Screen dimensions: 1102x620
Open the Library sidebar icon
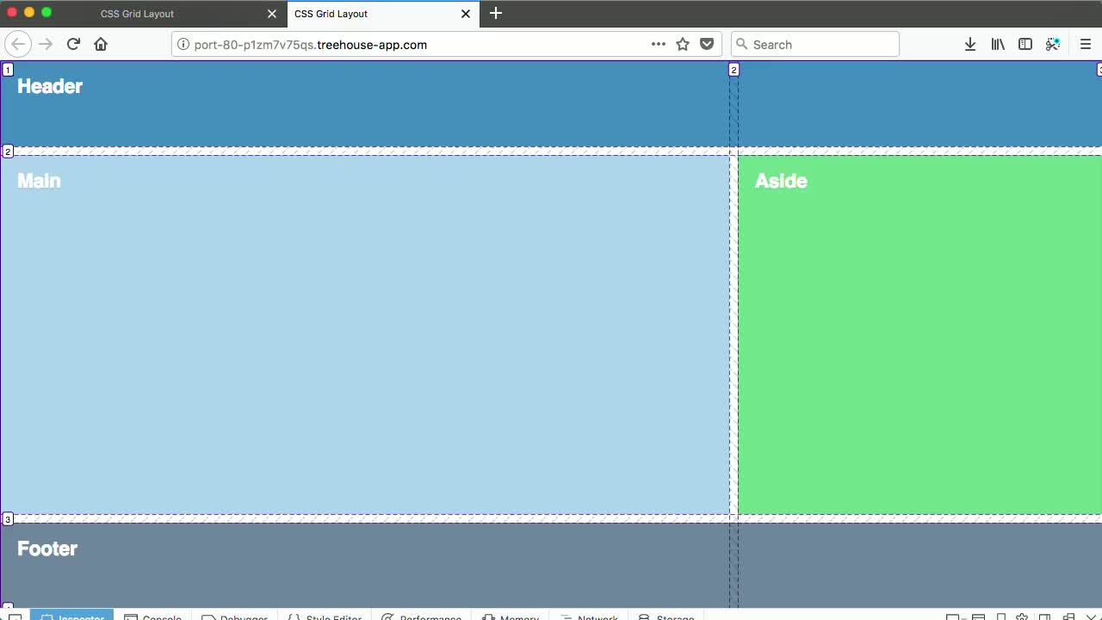(x=998, y=44)
